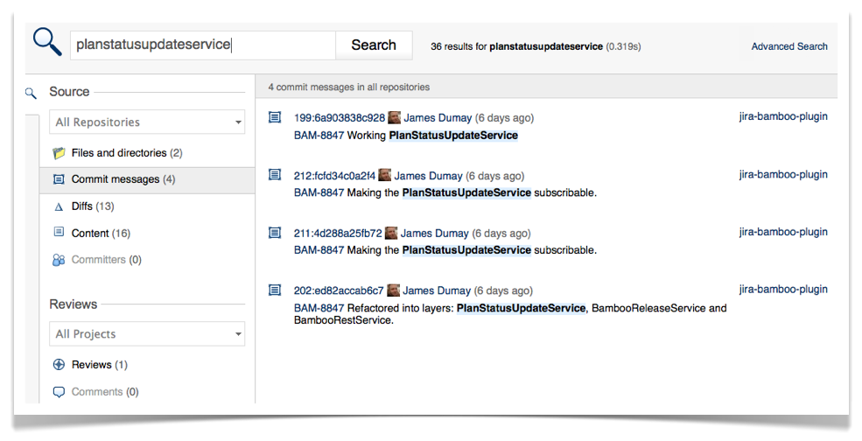
Task: Click the Committers people icon
Action: (59, 260)
